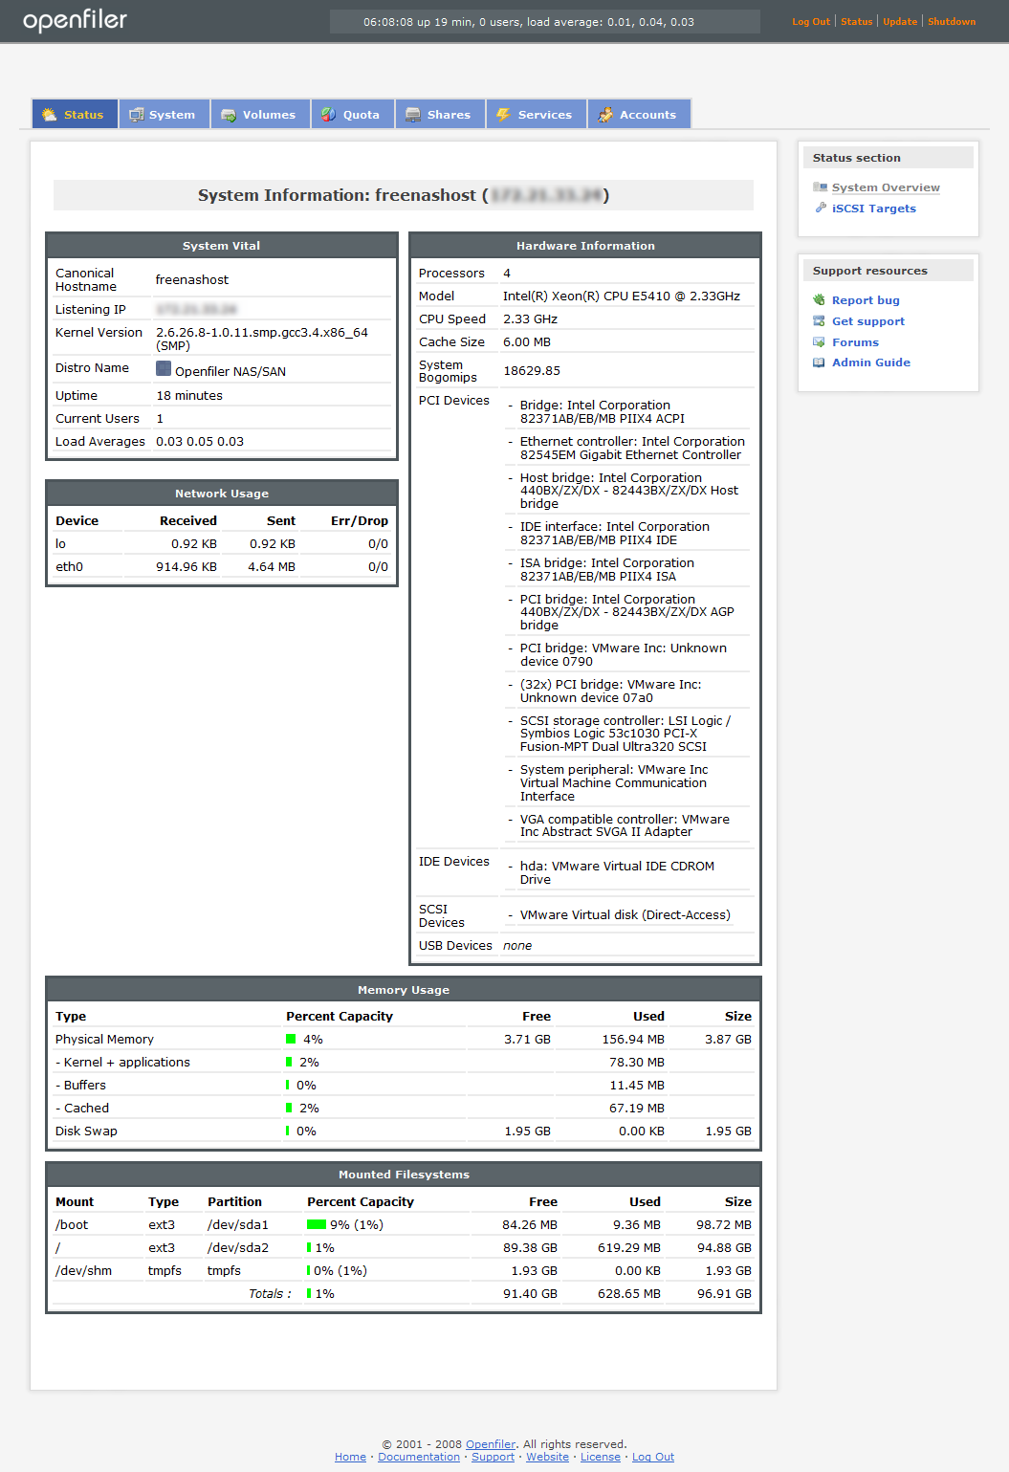
Task: Click the sun icon on Status tab
Action: (49, 115)
